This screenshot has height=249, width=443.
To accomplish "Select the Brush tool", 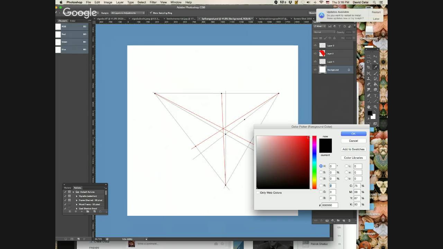I will pos(376,73).
